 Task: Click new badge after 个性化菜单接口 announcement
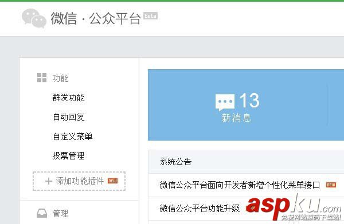[331, 185]
